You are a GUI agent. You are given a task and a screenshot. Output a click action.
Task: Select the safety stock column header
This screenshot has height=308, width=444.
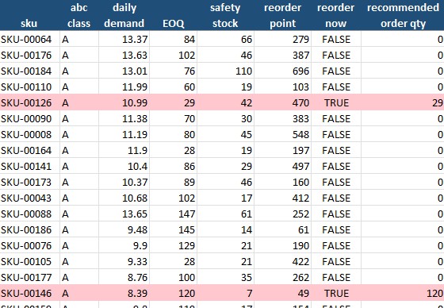click(225, 15)
